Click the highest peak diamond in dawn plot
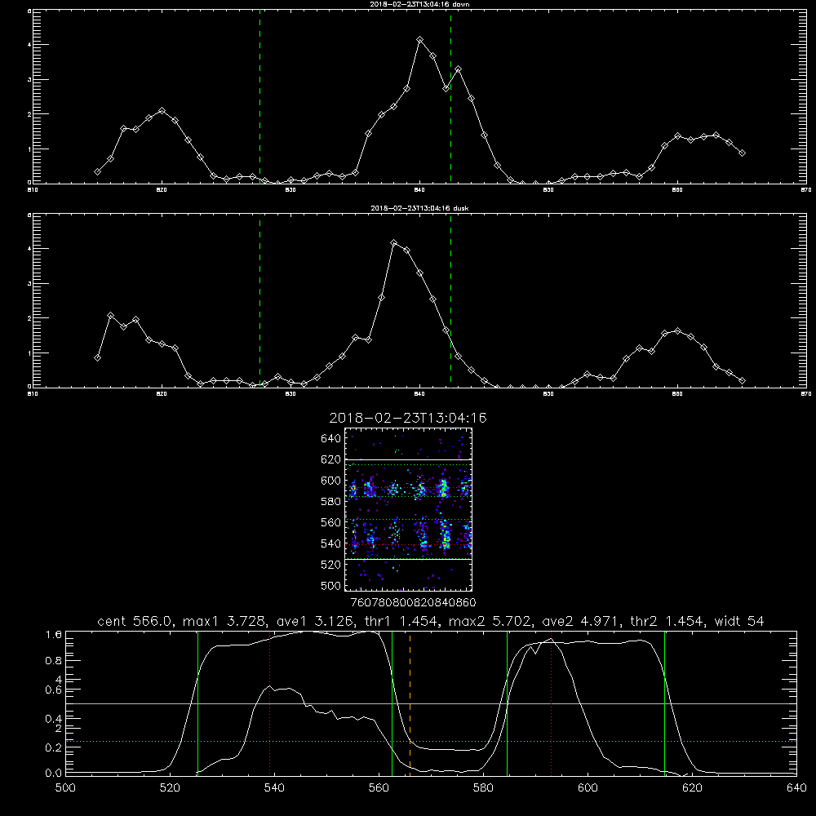Image resolution: width=816 pixels, height=816 pixels. click(420, 40)
